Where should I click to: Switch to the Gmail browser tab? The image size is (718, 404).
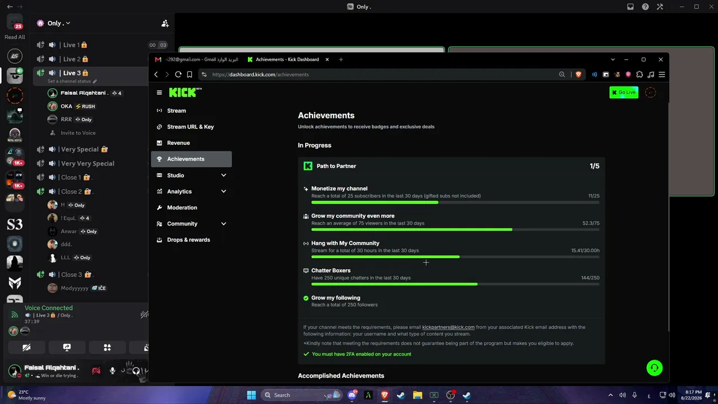coord(196,59)
